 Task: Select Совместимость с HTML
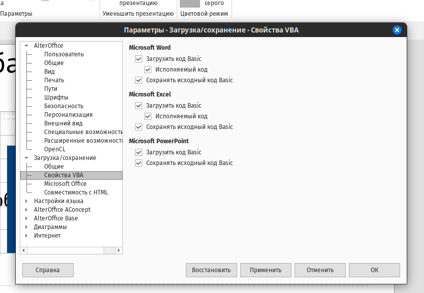point(76,192)
